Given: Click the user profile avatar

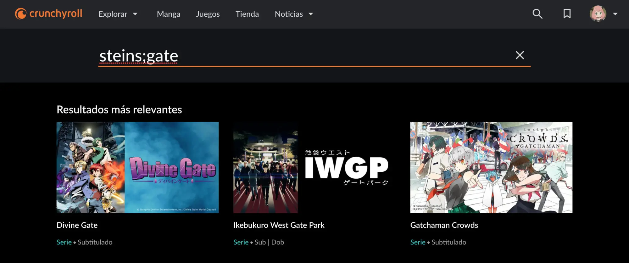Looking at the screenshot, I should pyautogui.click(x=598, y=14).
